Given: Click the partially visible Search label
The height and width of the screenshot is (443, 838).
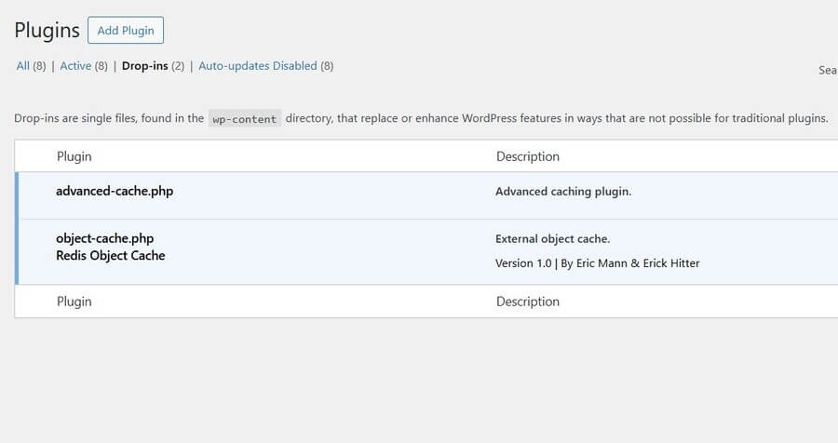Looking at the screenshot, I should [828, 70].
